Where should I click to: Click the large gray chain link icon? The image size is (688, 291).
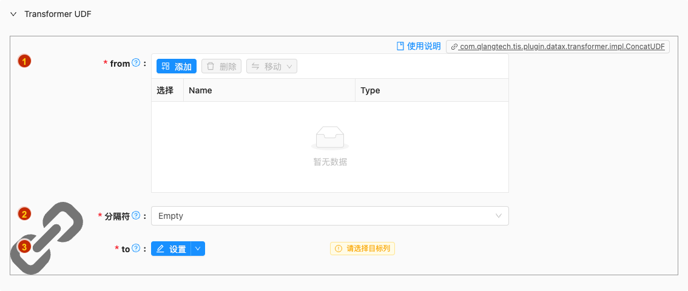tap(46, 236)
